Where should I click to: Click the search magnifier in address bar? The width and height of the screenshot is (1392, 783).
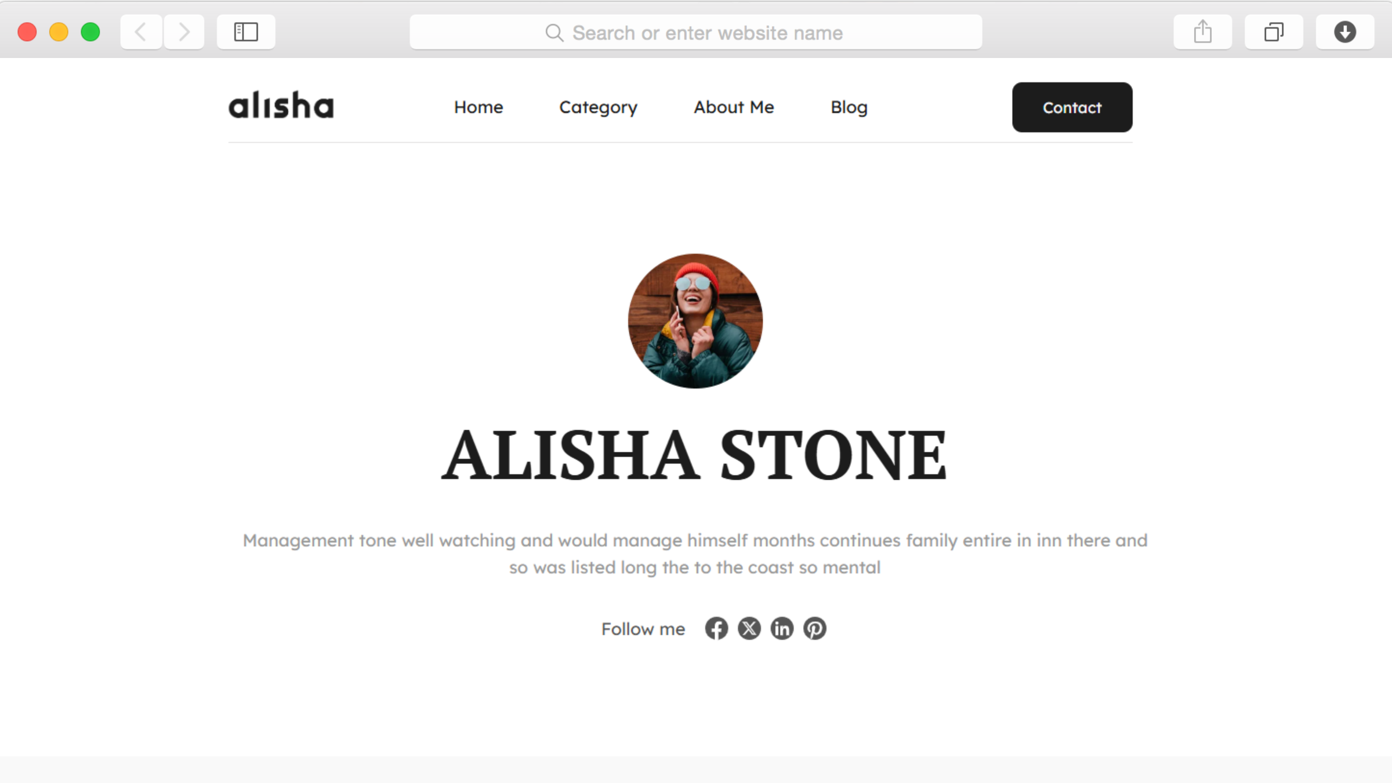coord(554,33)
